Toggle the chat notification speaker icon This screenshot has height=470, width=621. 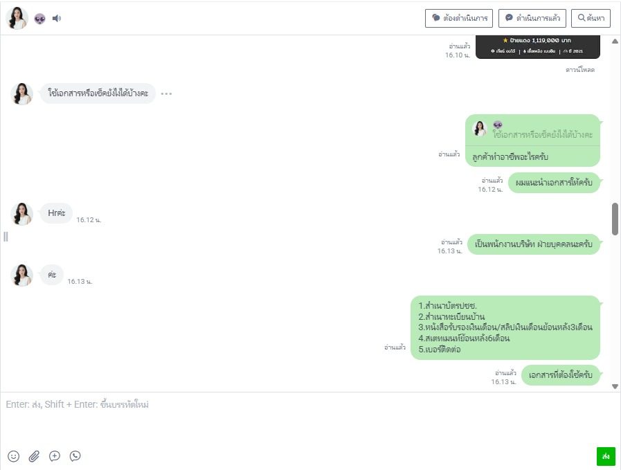tap(57, 18)
